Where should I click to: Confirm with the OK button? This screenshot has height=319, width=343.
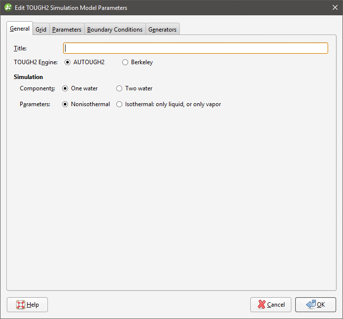[315, 305]
